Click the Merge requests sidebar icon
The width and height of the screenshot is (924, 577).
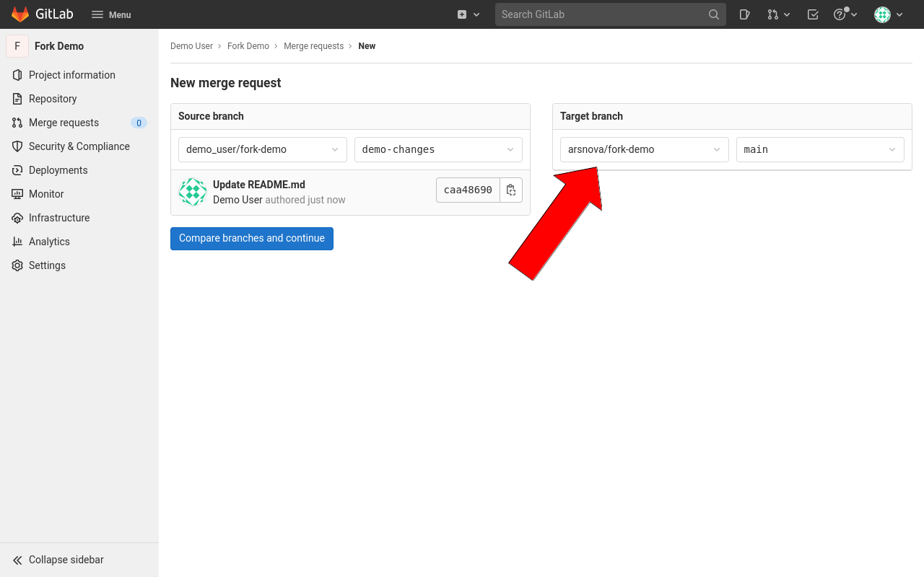tap(17, 123)
